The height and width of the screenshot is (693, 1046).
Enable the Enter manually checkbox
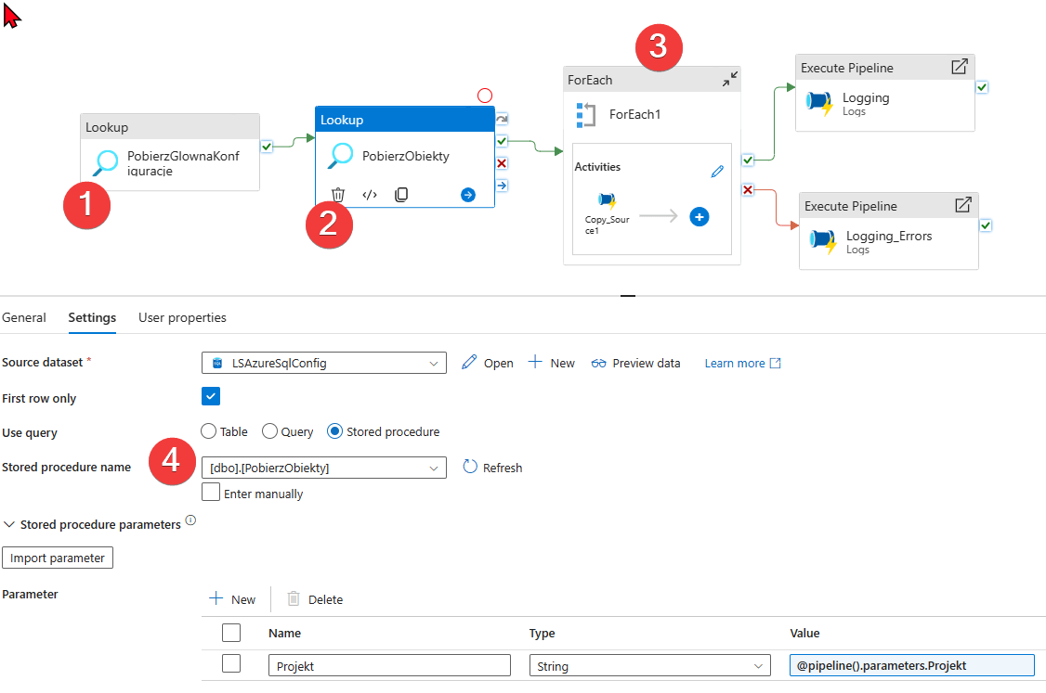[x=211, y=493]
